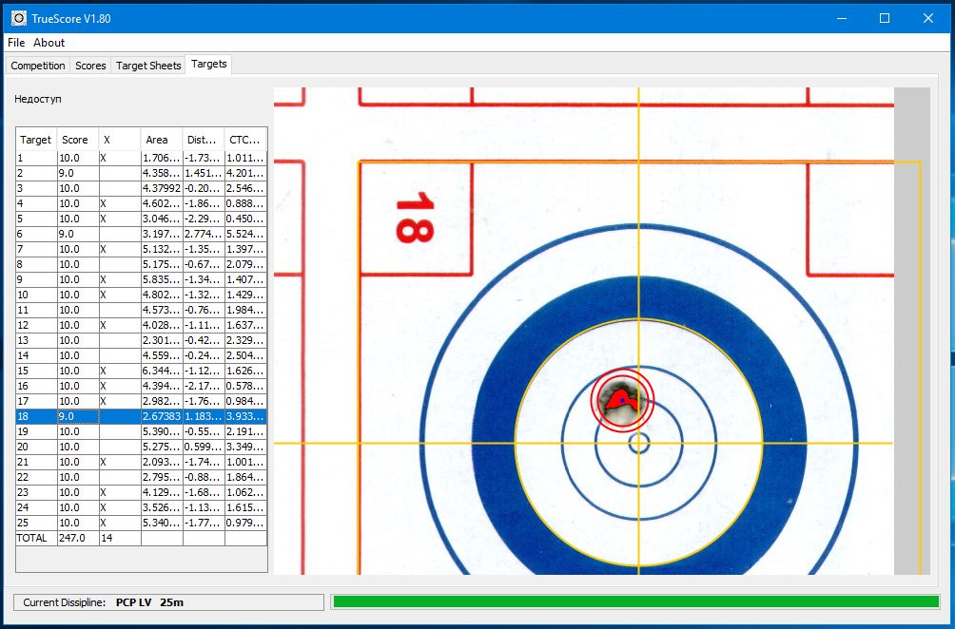The image size is (955, 629).
Task: Click the Area column header
Action: pos(157,140)
